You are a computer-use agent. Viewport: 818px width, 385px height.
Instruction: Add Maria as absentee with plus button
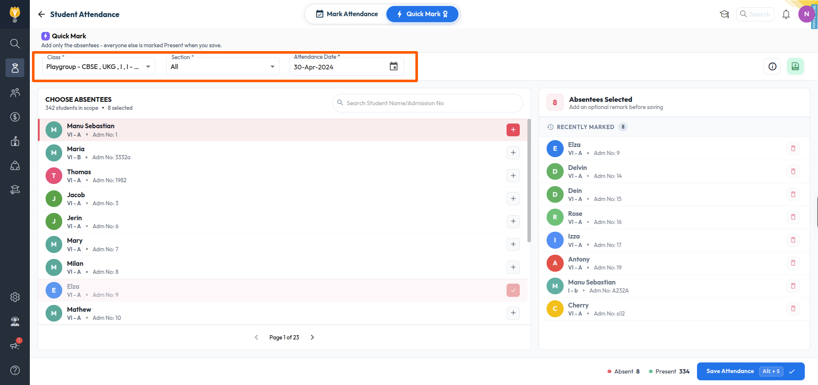coord(513,153)
